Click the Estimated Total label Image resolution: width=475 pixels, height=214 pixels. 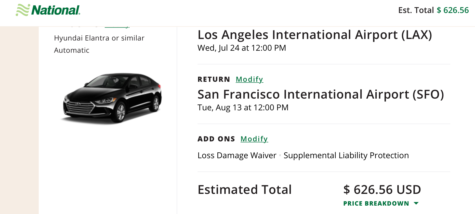[245, 190]
